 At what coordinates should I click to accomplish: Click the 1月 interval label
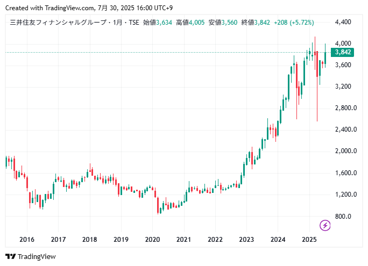click(x=118, y=23)
